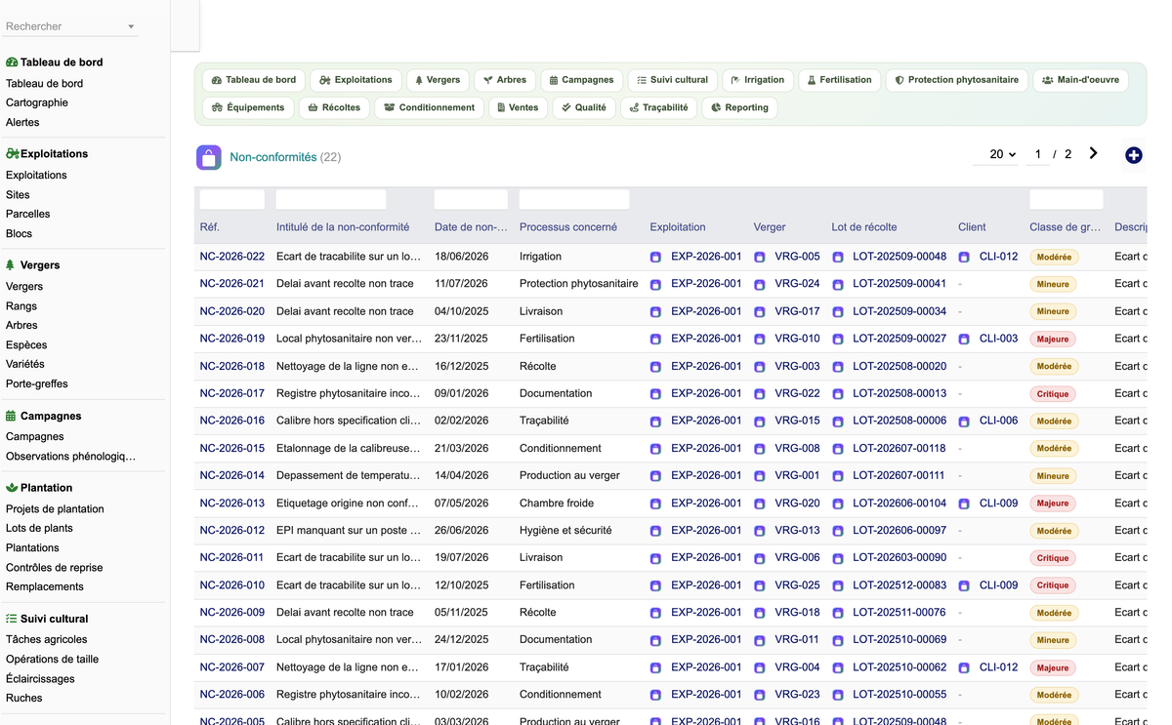Viewport: 1172px width, 725px height.
Task: Open record NC-2026-022
Action: (232, 257)
